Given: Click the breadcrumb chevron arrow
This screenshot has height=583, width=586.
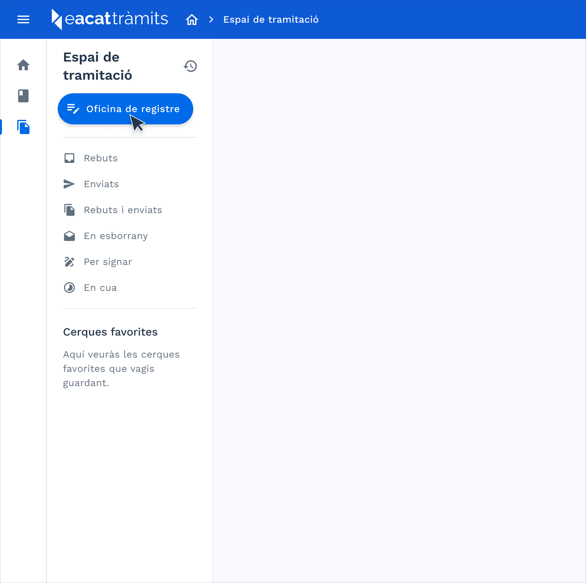Looking at the screenshot, I should [x=211, y=19].
